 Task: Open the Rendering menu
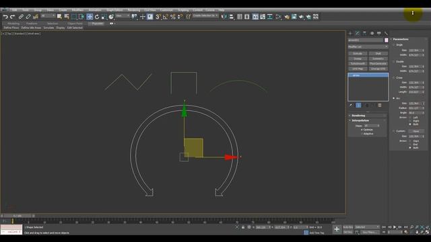(x=134, y=10)
